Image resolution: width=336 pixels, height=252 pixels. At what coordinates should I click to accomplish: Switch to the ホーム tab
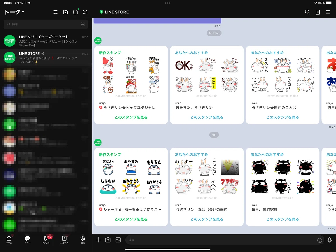[x=9, y=240]
